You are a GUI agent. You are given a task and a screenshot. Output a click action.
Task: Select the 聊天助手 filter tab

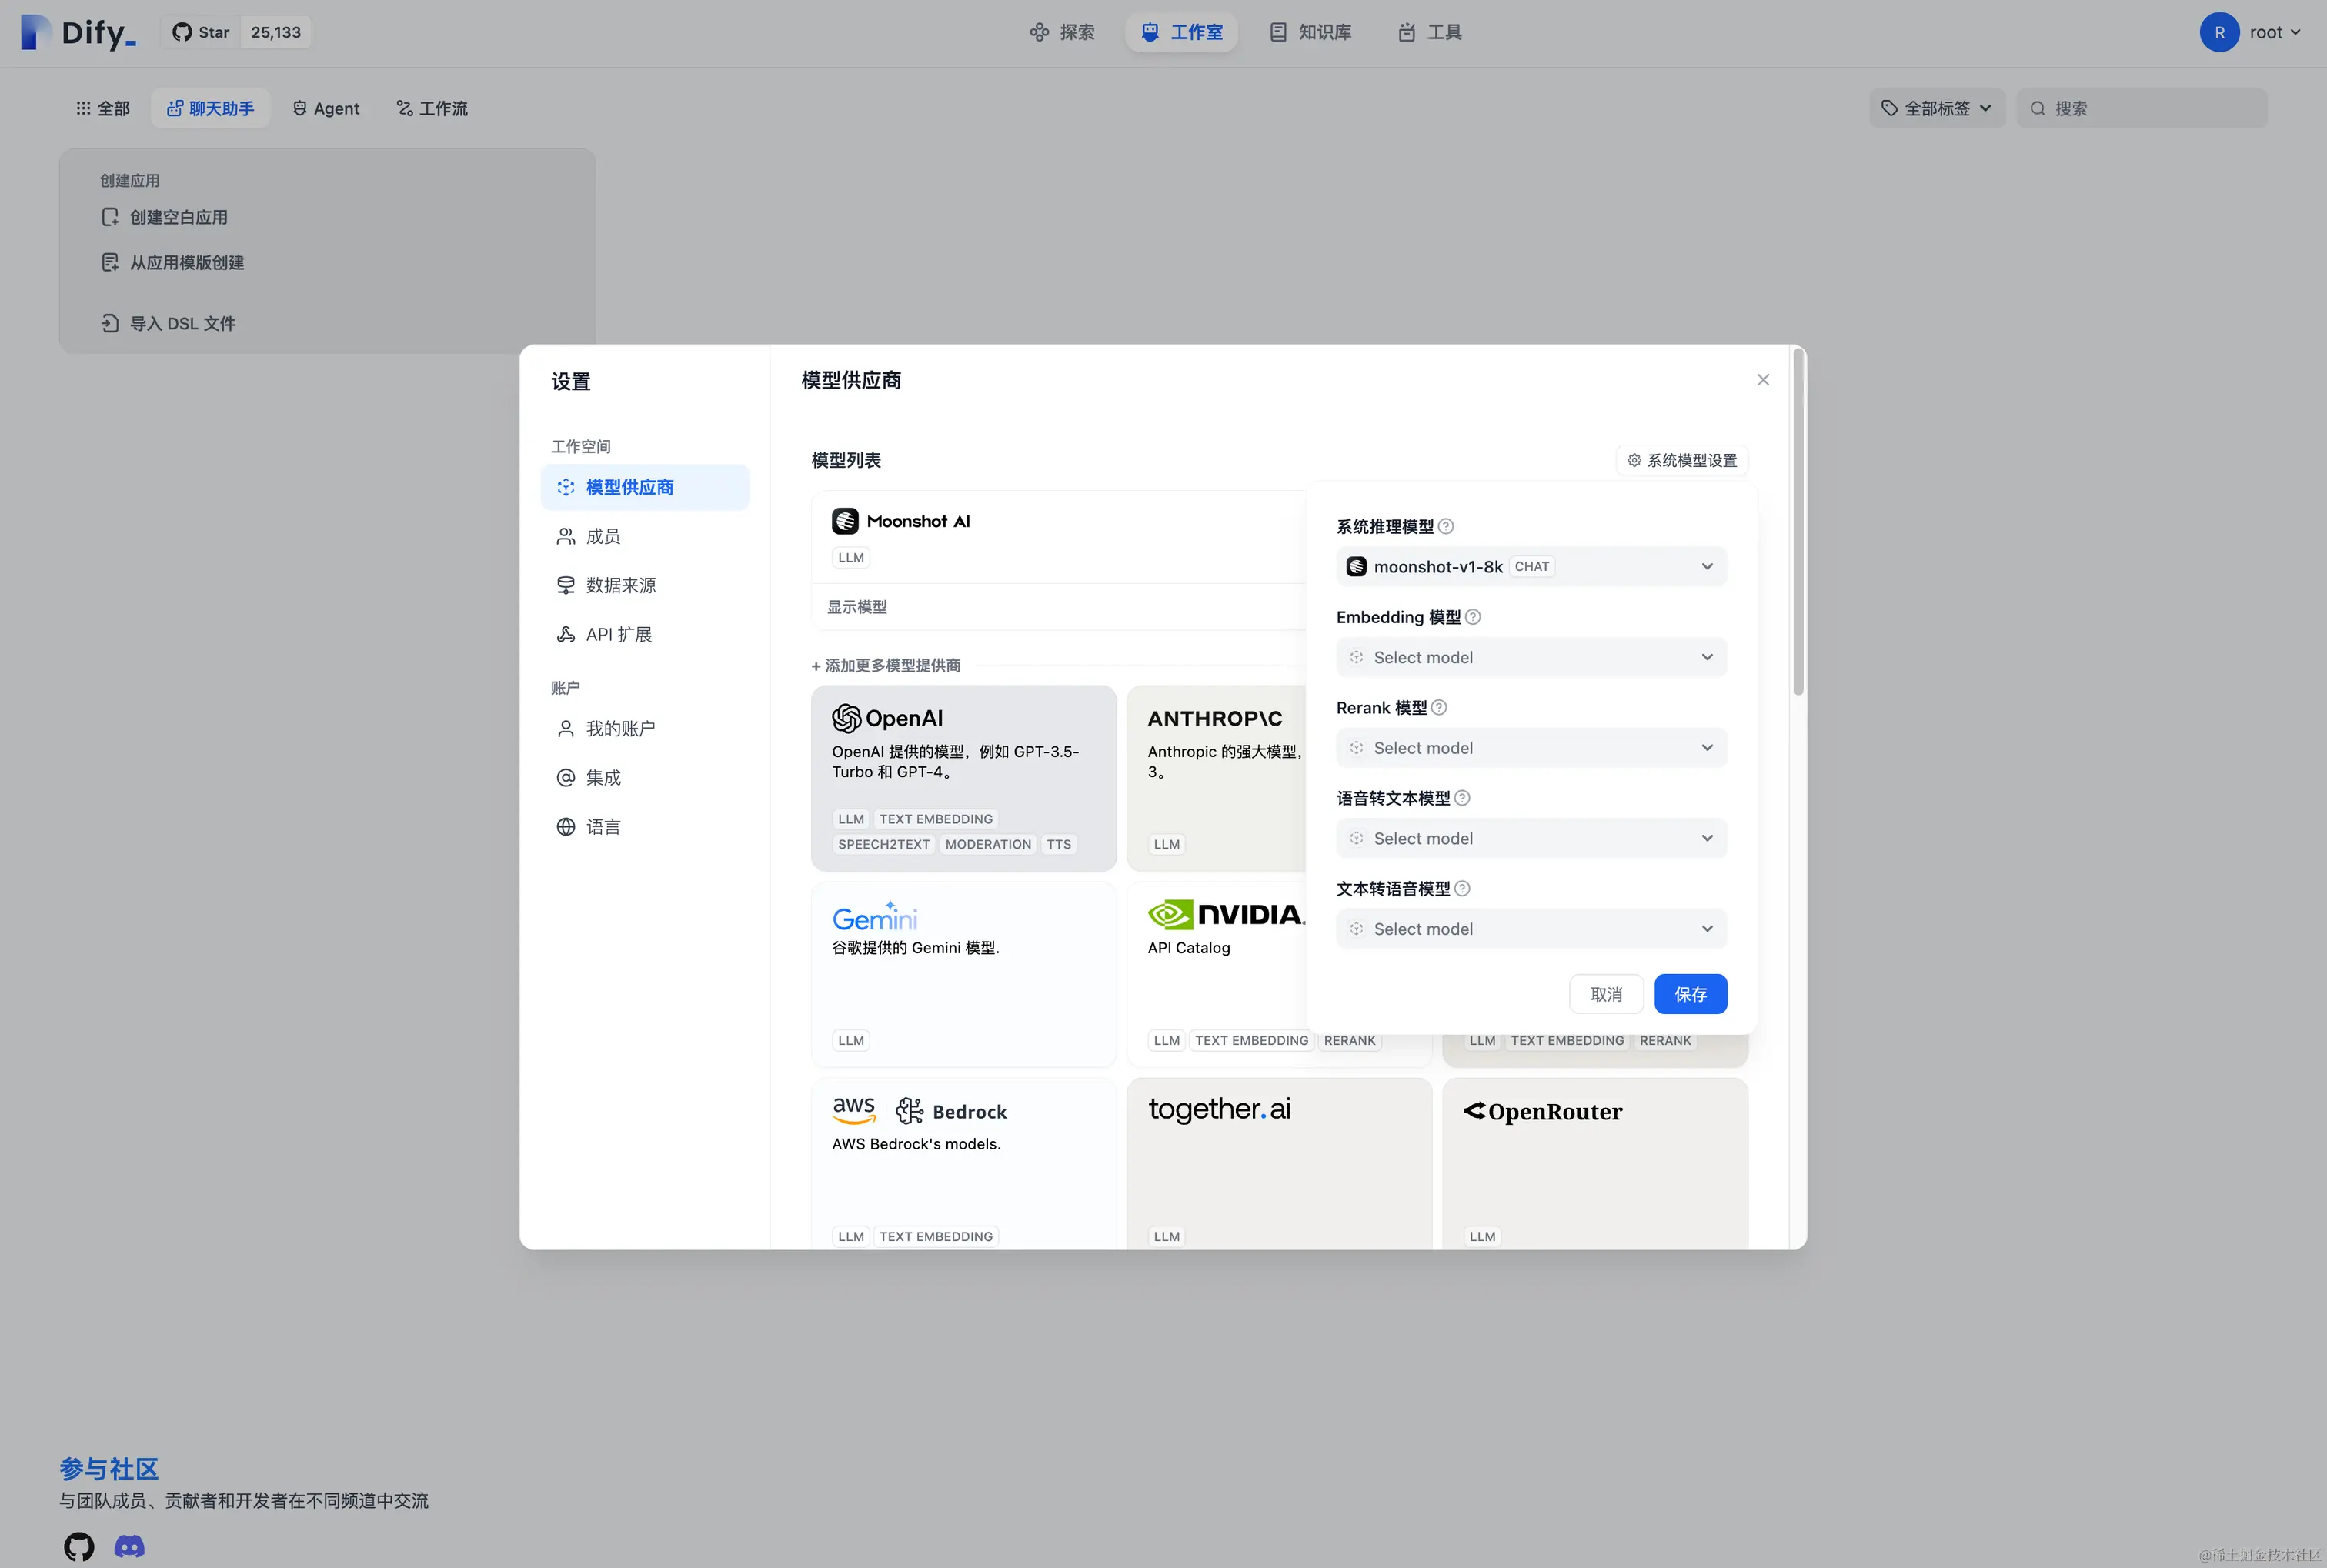tap(210, 108)
